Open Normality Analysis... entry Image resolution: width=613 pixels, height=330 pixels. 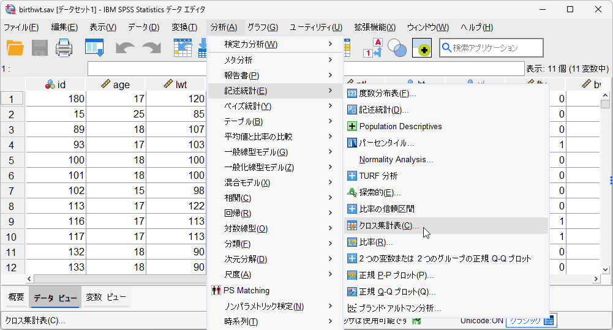446,160
